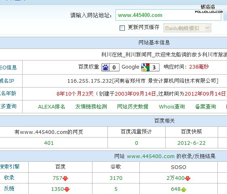The width and height of the screenshot is (227, 194).
Task: Click the Baidu snapshot date 2012-6-22
Action: click(x=191, y=143)
